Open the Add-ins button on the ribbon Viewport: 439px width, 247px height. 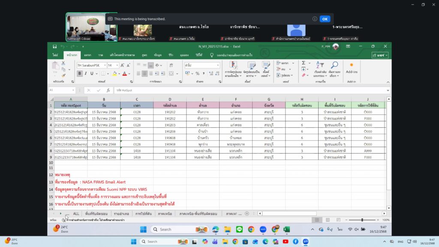tap(352, 68)
